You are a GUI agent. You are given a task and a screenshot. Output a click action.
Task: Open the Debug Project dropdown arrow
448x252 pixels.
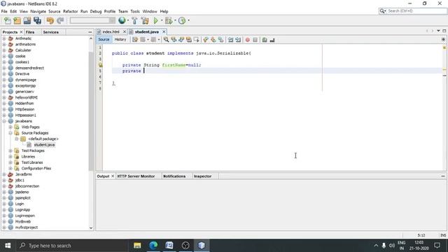(x=175, y=20)
